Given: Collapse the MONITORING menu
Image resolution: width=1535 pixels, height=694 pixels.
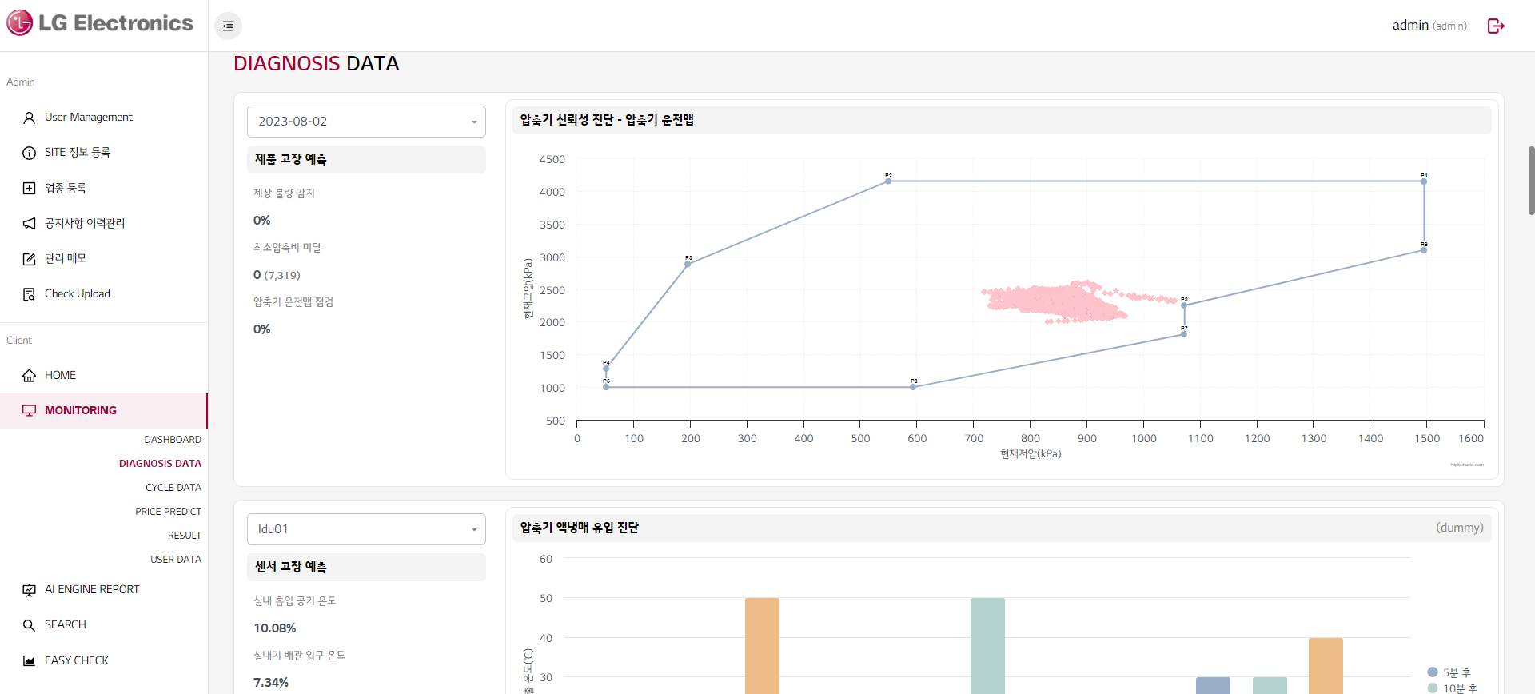Looking at the screenshot, I should [104, 410].
